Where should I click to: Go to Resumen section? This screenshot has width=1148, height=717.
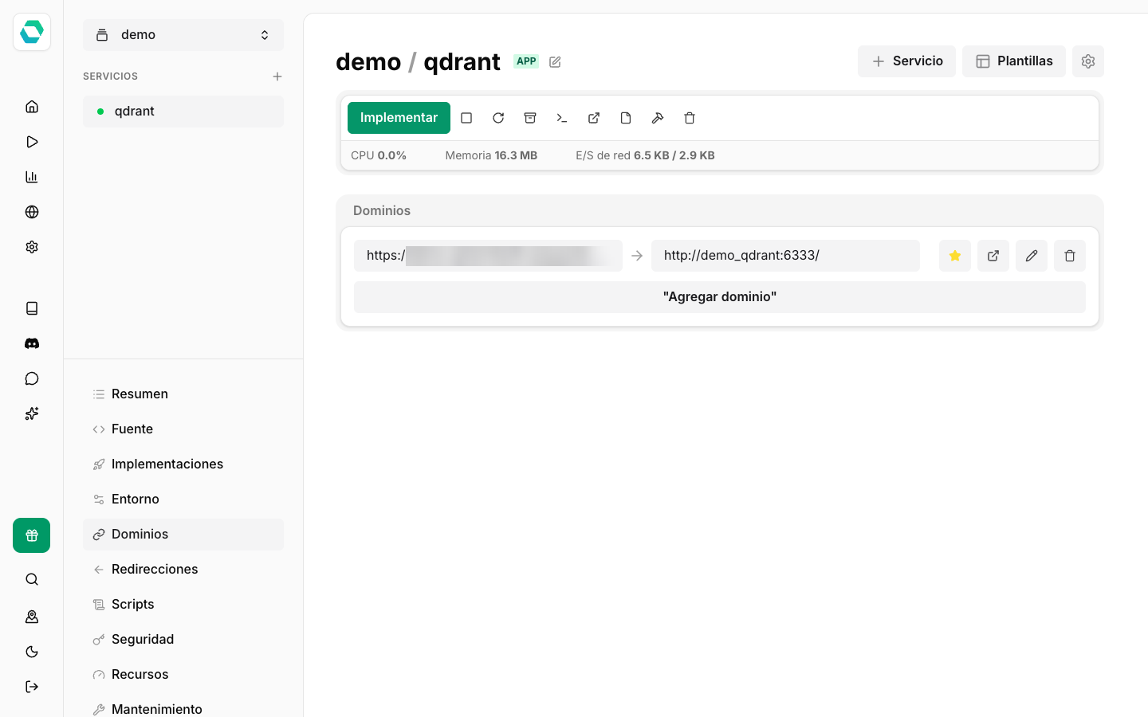coord(183,394)
